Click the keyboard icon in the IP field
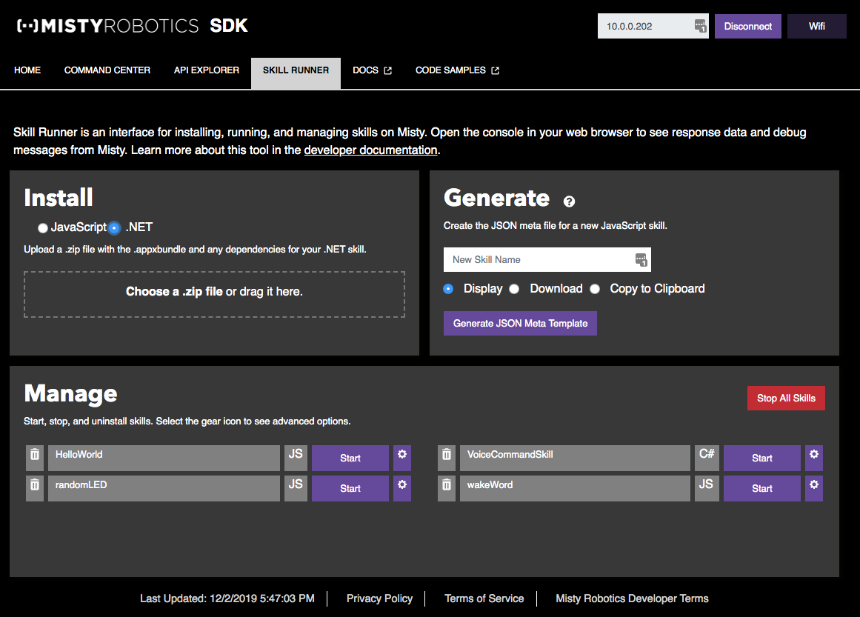The image size is (860, 617). pos(699,26)
